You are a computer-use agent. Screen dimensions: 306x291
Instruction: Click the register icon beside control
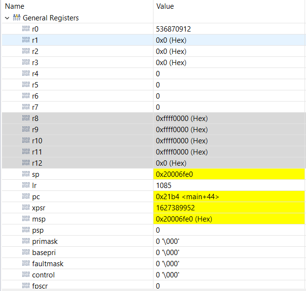(26, 274)
